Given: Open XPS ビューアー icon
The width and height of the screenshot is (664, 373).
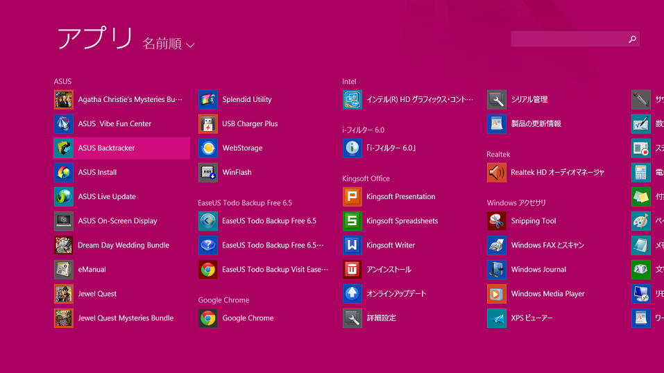Looking at the screenshot, I should click(x=497, y=318).
